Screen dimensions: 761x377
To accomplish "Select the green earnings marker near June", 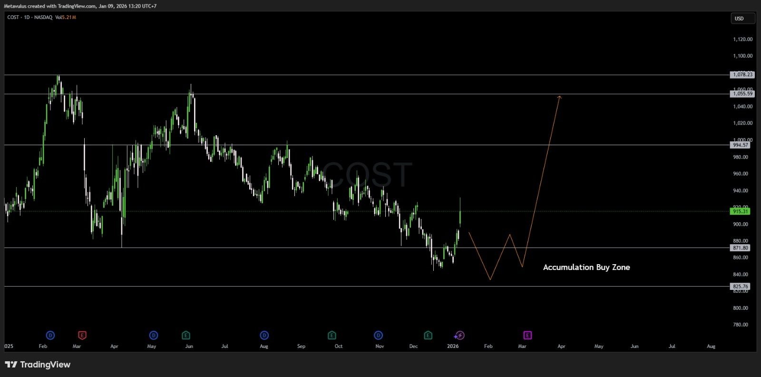I will point(186,335).
